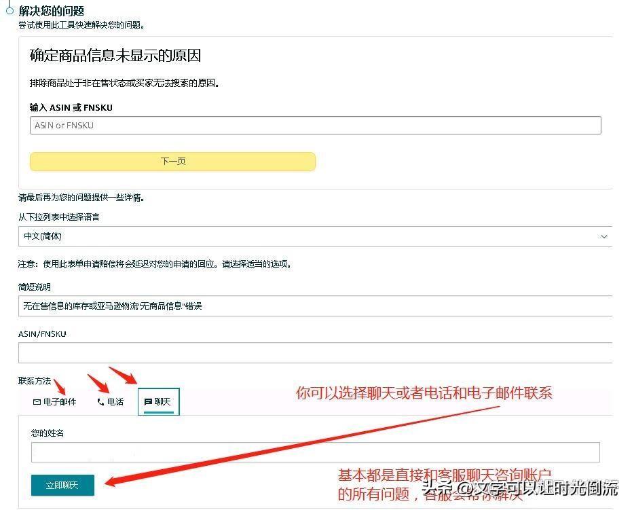This screenshot has width=632, height=510.
Task: Click the 联系方法 section label
Action: click(x=35, y=381)
